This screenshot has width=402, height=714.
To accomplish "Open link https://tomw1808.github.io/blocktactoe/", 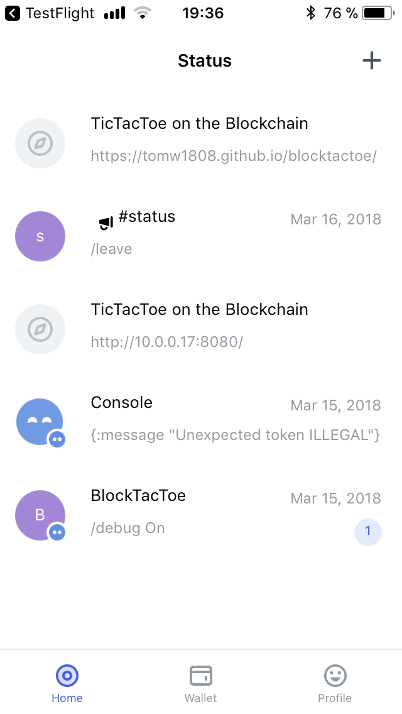I will [234, 156].
